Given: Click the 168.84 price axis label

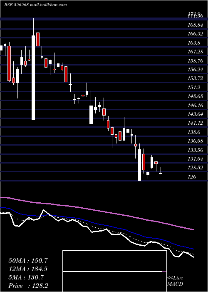Looking at the screenshot, I should click(195, 25).
